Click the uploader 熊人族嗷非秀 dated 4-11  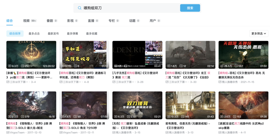coord(230,132)
